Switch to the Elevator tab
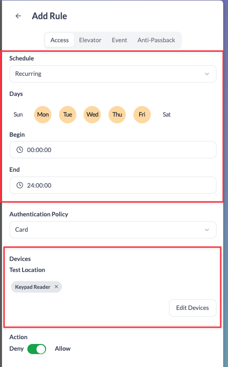Viewport: 228px width, 367px height. 90,40
